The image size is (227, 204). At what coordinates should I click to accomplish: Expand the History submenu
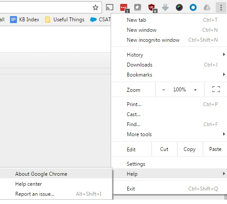[x=169, y=55]
